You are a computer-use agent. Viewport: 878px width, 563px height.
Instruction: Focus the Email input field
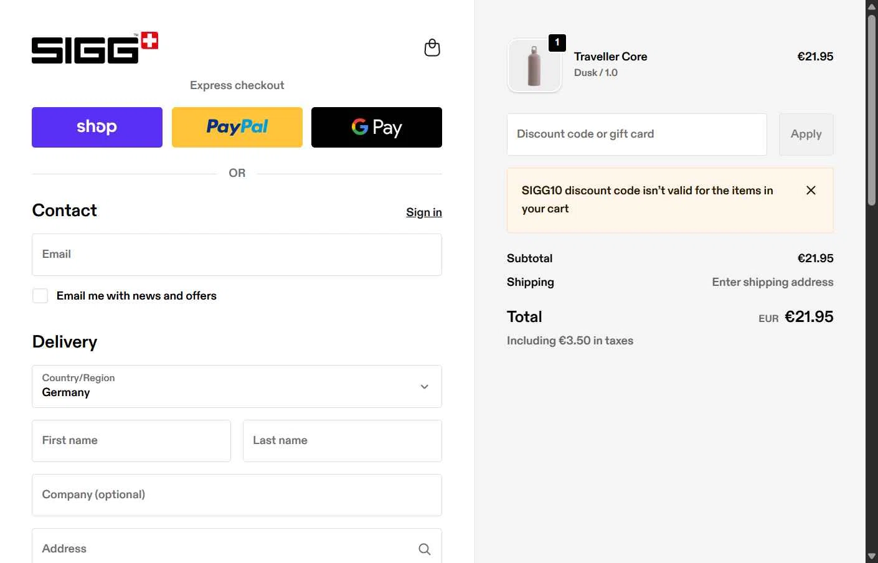point(237,255)
